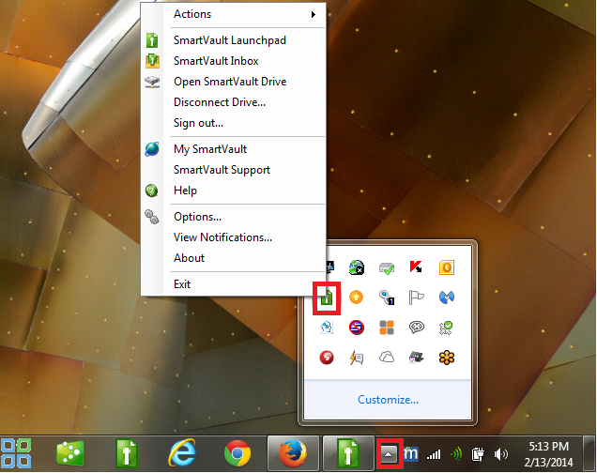Choose Disconnect Drive... menu entry
Screen dimensions: 597x473
233,102
